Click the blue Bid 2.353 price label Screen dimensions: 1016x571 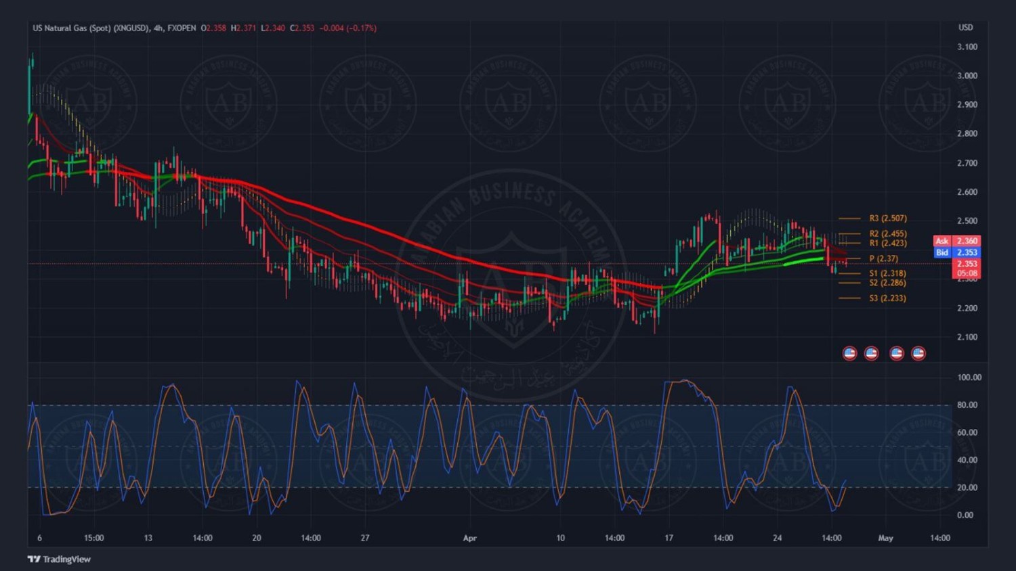[956, 252]
